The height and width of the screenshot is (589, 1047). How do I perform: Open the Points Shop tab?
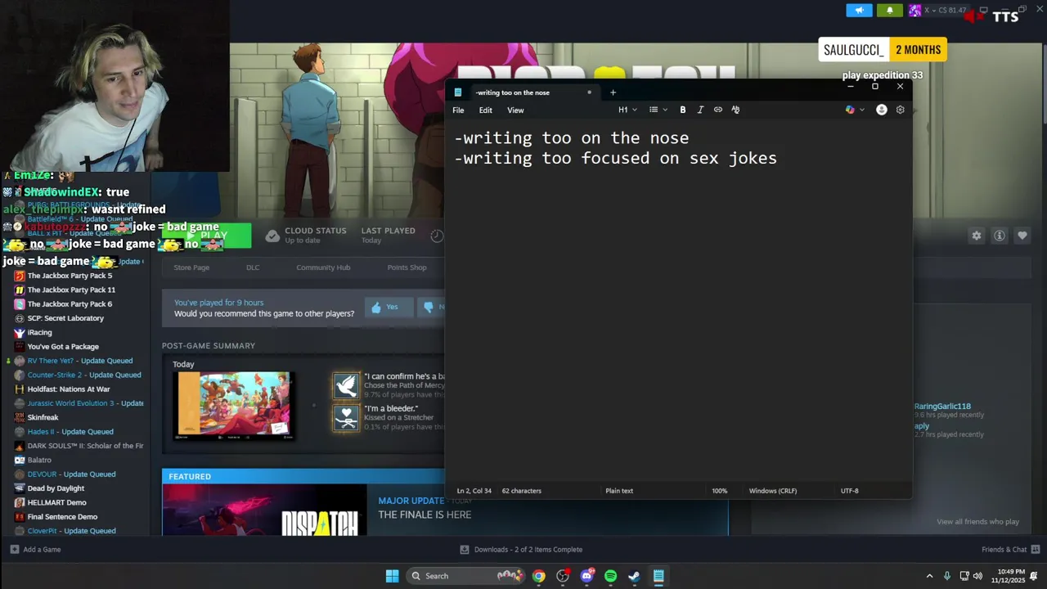point(407,268)
